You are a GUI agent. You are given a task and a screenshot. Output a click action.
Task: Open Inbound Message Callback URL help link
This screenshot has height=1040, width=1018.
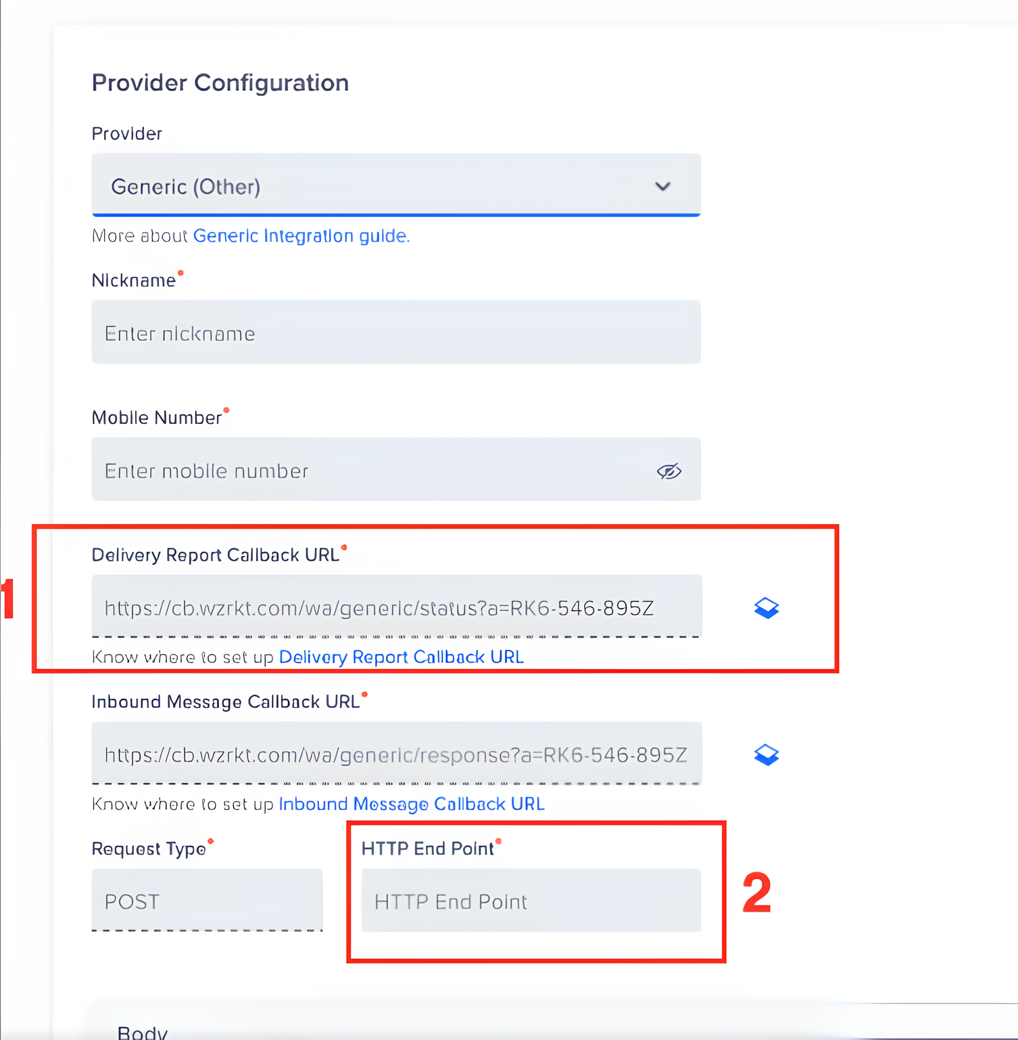[411, 804]
